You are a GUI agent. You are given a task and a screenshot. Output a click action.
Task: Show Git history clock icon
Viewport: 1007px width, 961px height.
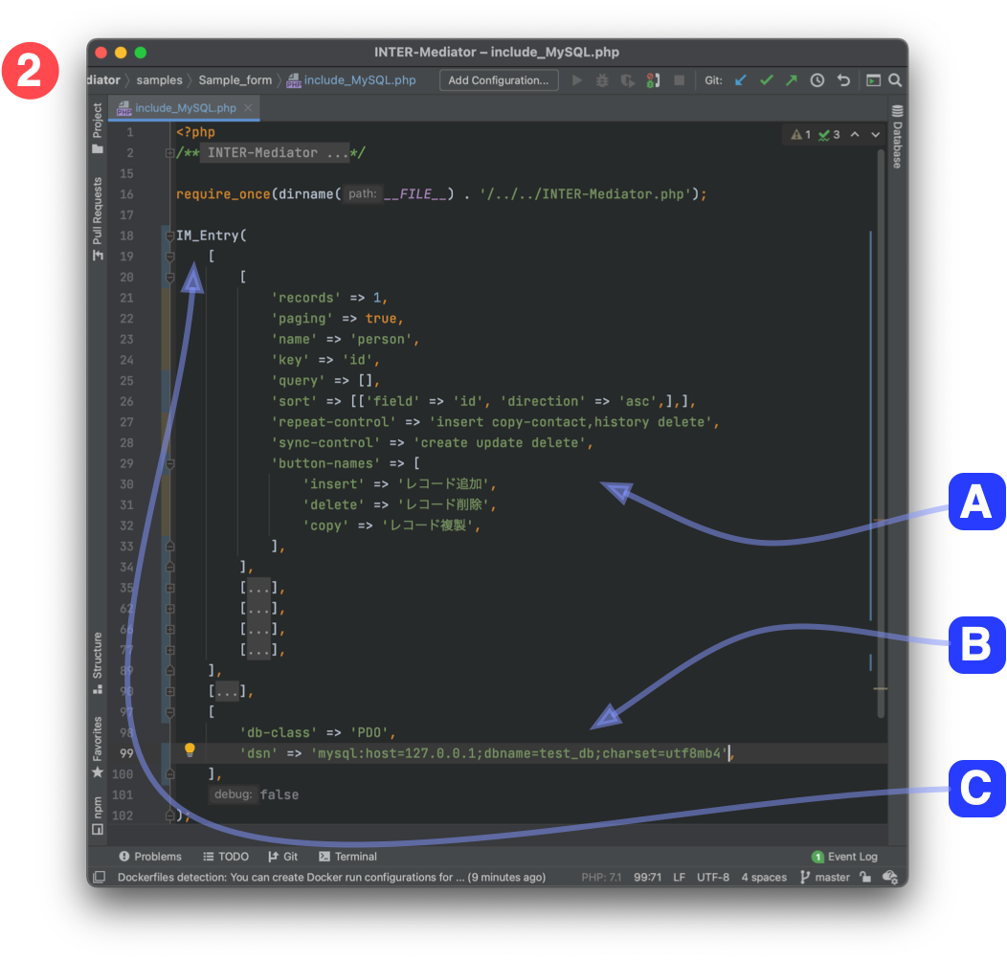pyautogui.click(x=817, y=80)
